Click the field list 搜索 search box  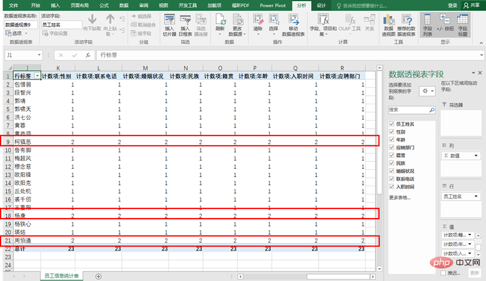[411, 109]
